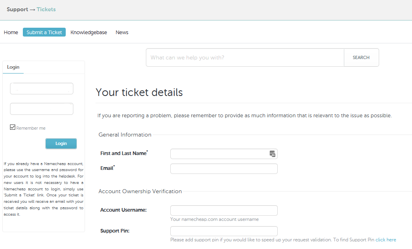Click the blue Login button
This screenshot has height=249, width=412.
61,144
